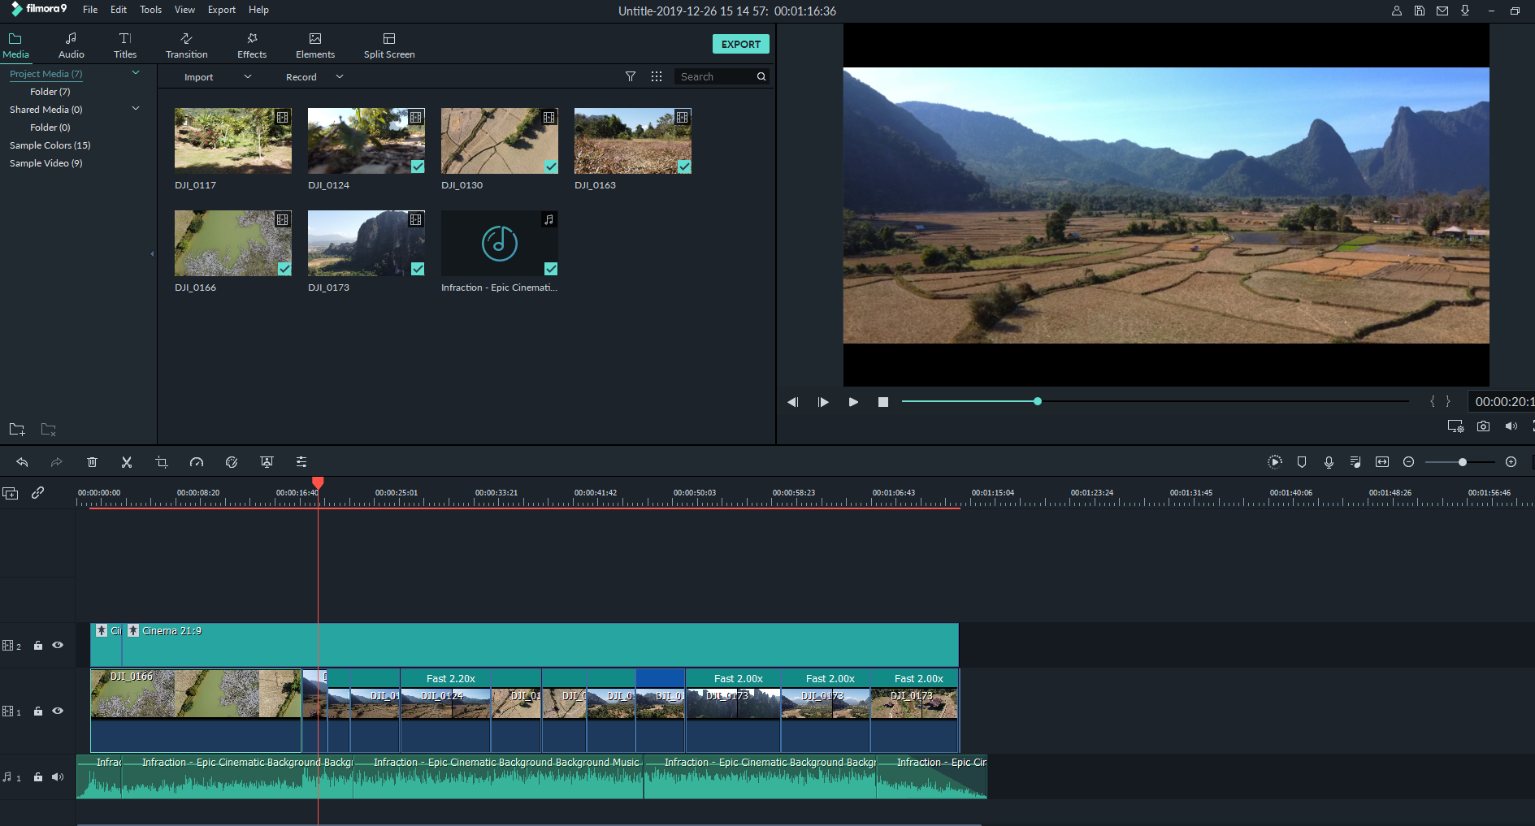
Task: Toggle lock on video track 1
Action: 38,711
